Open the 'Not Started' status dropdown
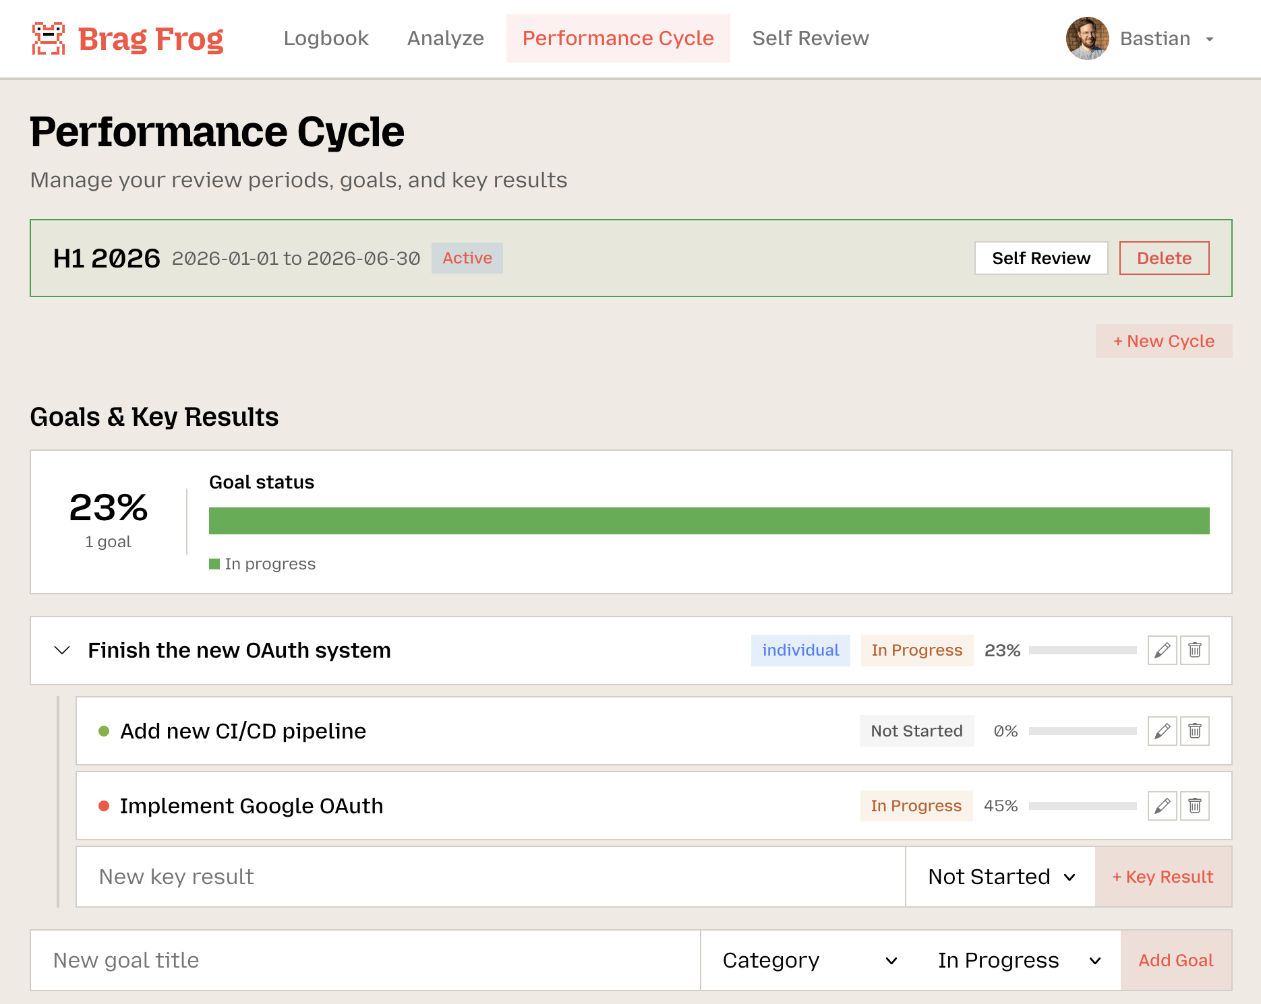Screen dimensions: 1261x1004 pyautogui.click(x=999, y=877)
